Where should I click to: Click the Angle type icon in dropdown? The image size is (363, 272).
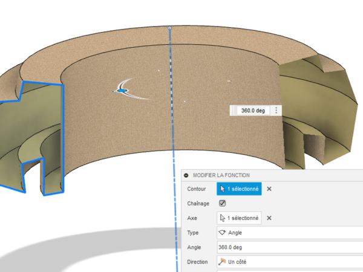point(222,233)
